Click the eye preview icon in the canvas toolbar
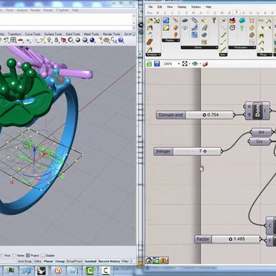This screenshot has height=276, width=276. point(195,63)
